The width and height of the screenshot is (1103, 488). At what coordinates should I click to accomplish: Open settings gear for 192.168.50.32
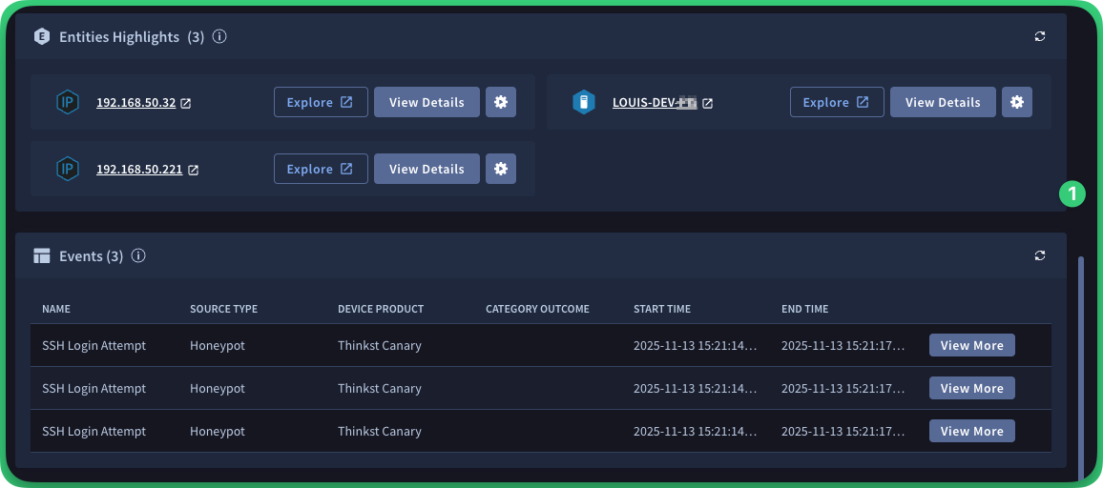coord(501,102)
